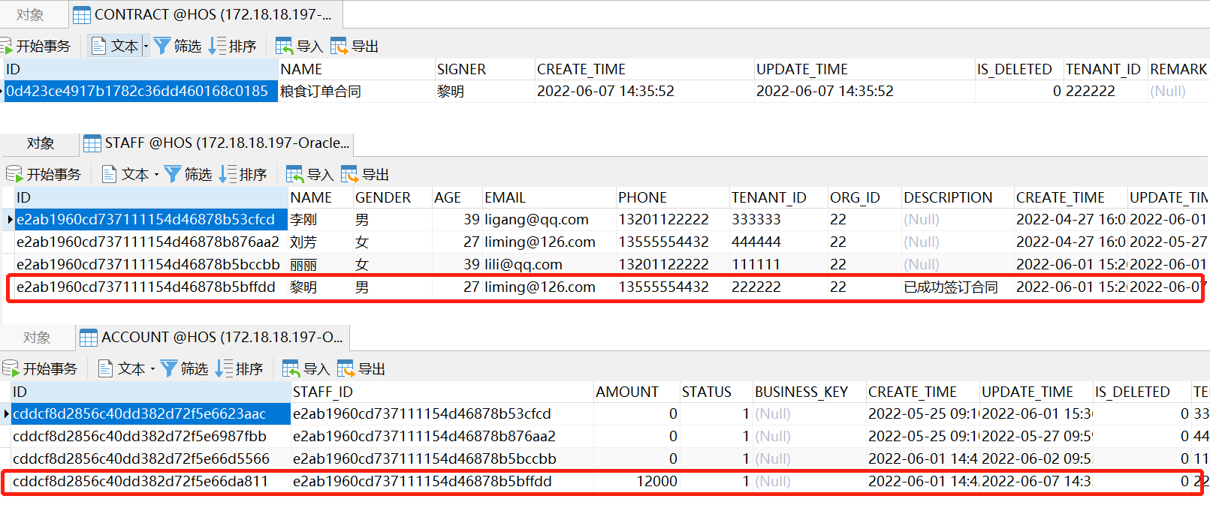1210x532 pixels.
Task: Select the ligang@qq.com email cell
Action: coord(536,219)
